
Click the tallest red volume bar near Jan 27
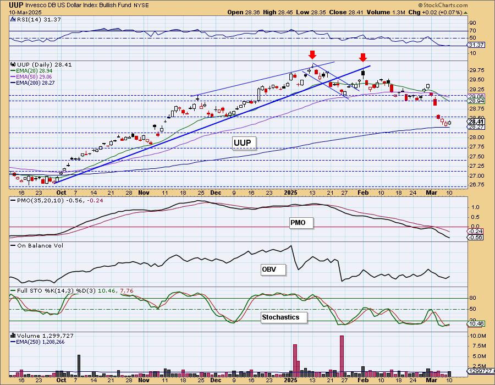click(x=342, y=356)
